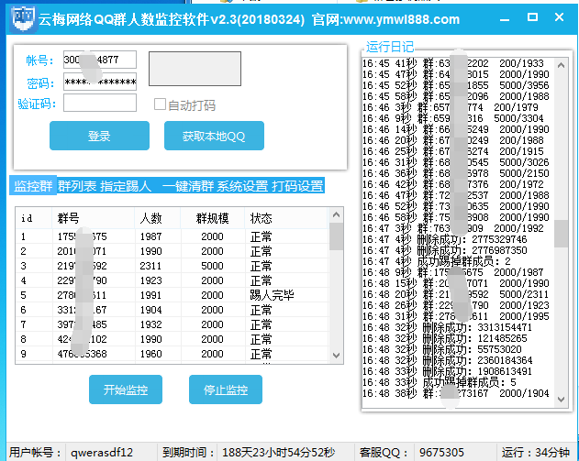Click the 状态 column header
This screenshot has width=579, height=461.
click(286, 218)
